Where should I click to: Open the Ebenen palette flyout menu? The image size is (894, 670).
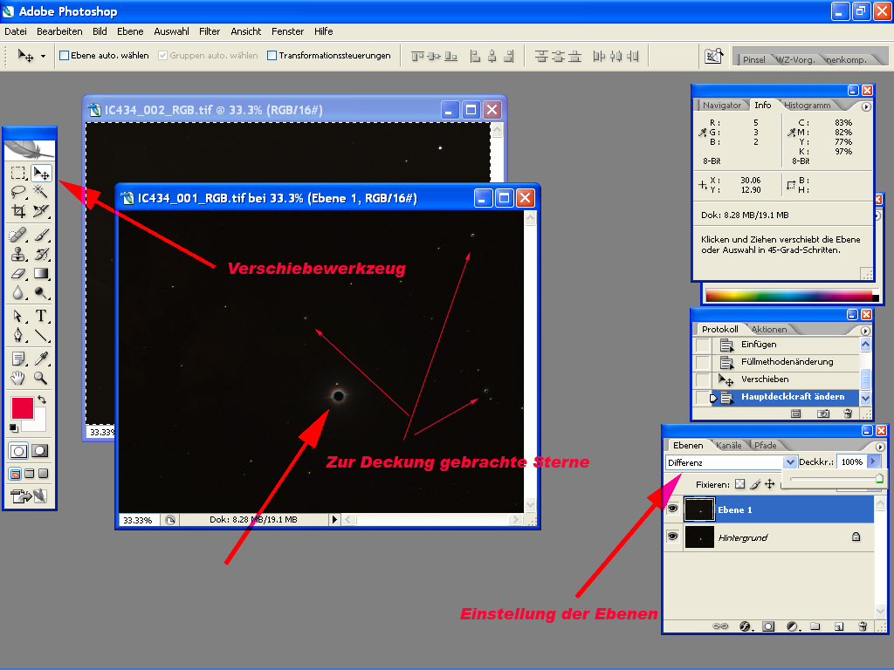880,447
